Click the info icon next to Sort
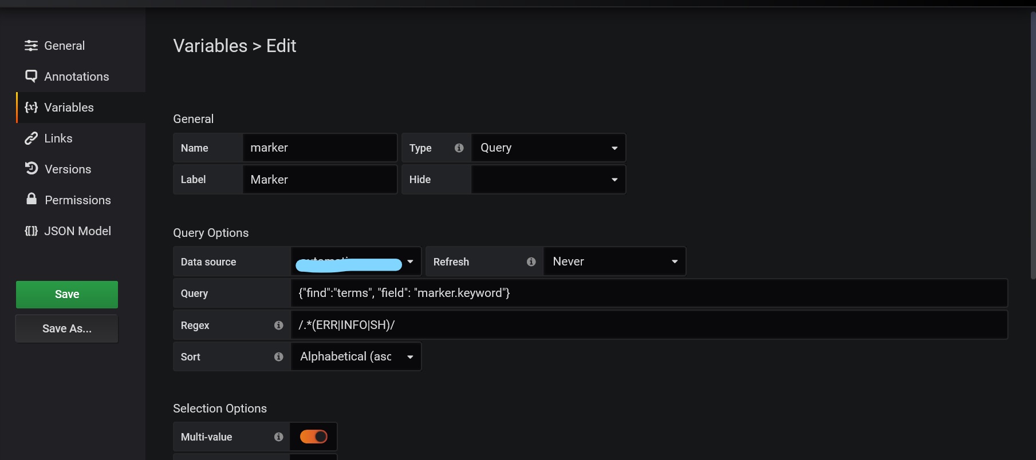This screenshot has height=460, width=1036. click(x=278, y=356)
